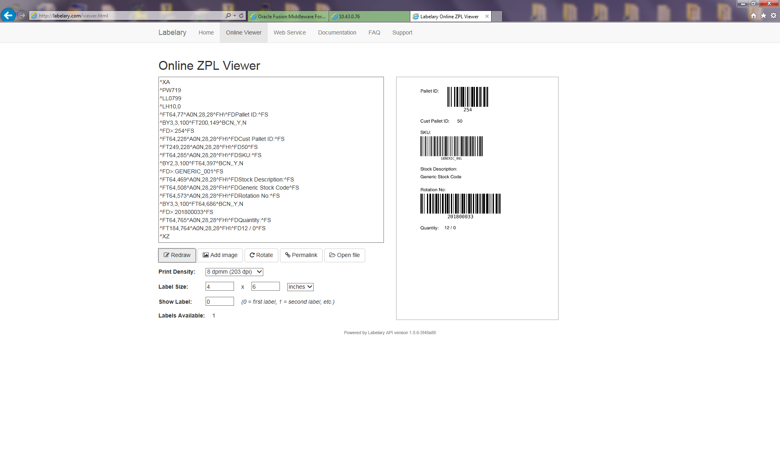Click the Rotation No barcode in preview

coord(460,203)
